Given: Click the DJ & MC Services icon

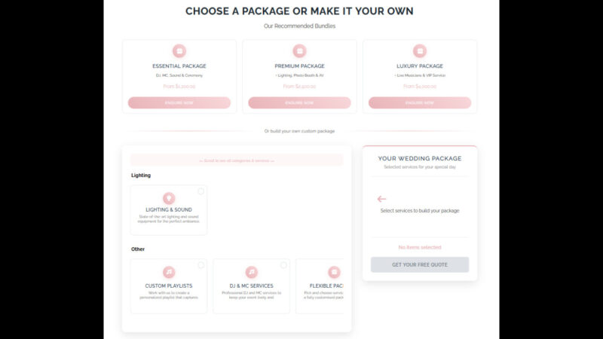Looking at the screenshot, I should pyautogui.click(x=251, y=272).
